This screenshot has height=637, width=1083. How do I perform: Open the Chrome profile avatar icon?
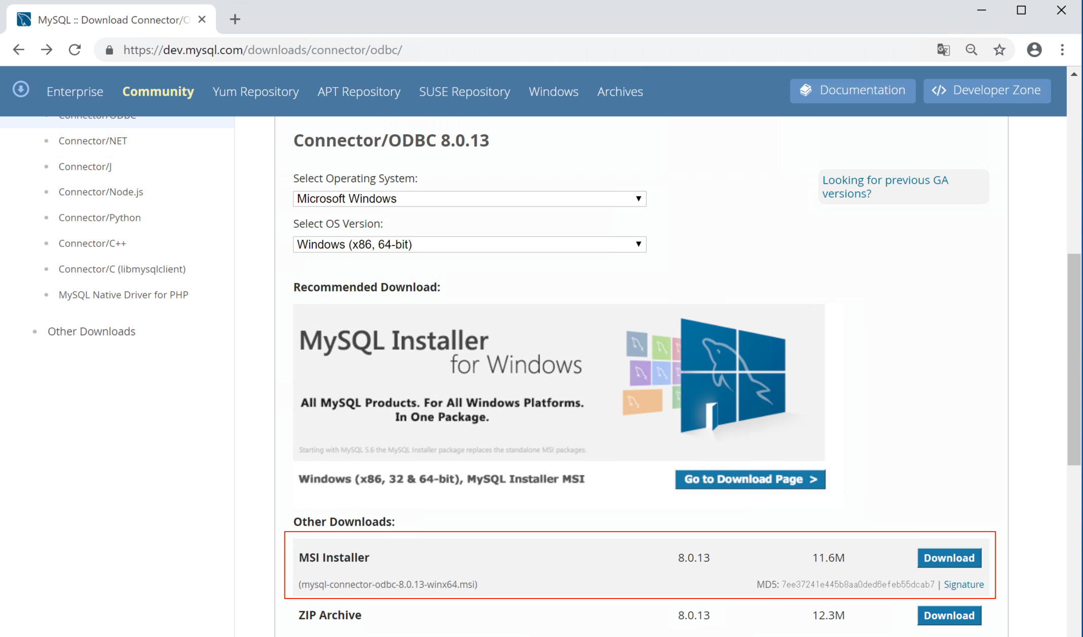1034,50
